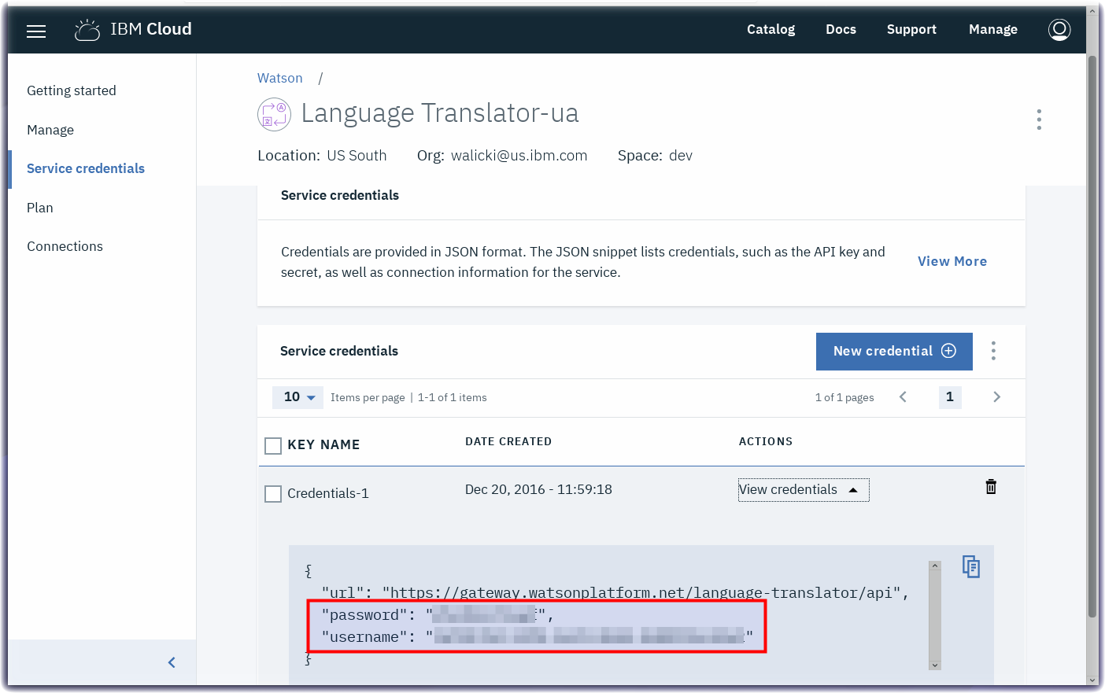Screen dimensions: 1105x693
Task: Click the DATE CREATED column header
Action: (x=508, y=441)
